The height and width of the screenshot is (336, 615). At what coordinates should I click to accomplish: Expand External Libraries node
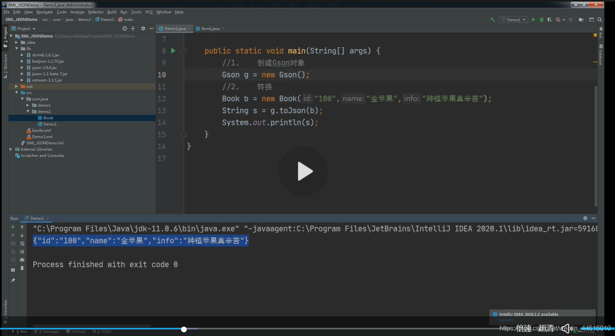pos(11,149)
